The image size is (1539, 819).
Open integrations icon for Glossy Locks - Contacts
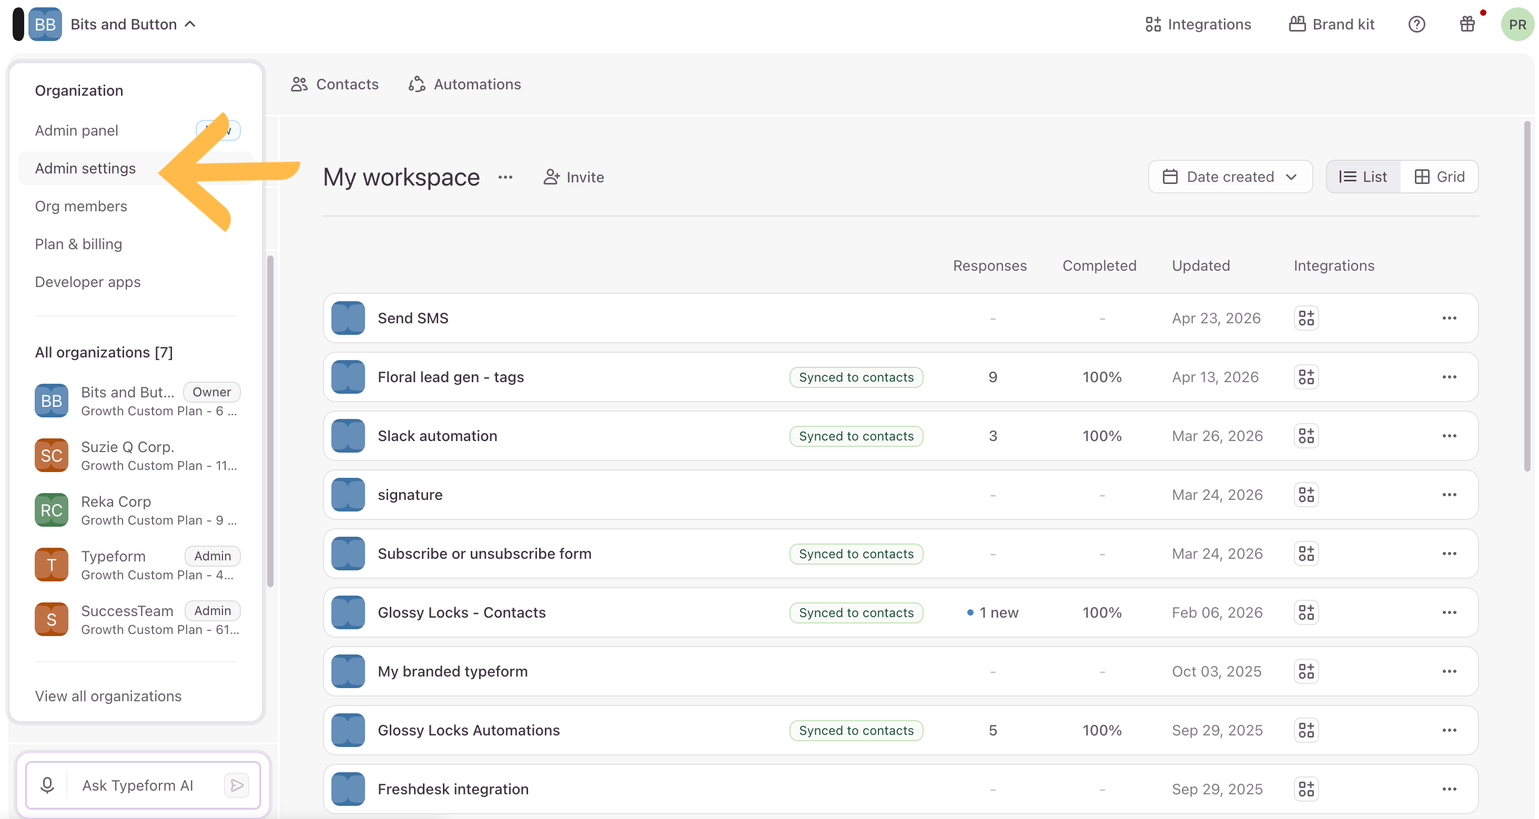pyautogui.click(x=1306, y=612)
